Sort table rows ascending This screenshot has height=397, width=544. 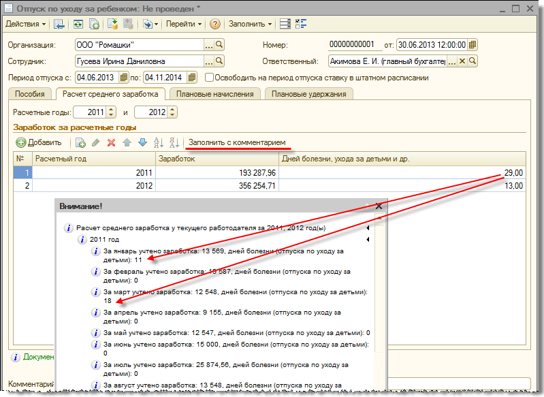click(x=159, y=142)
